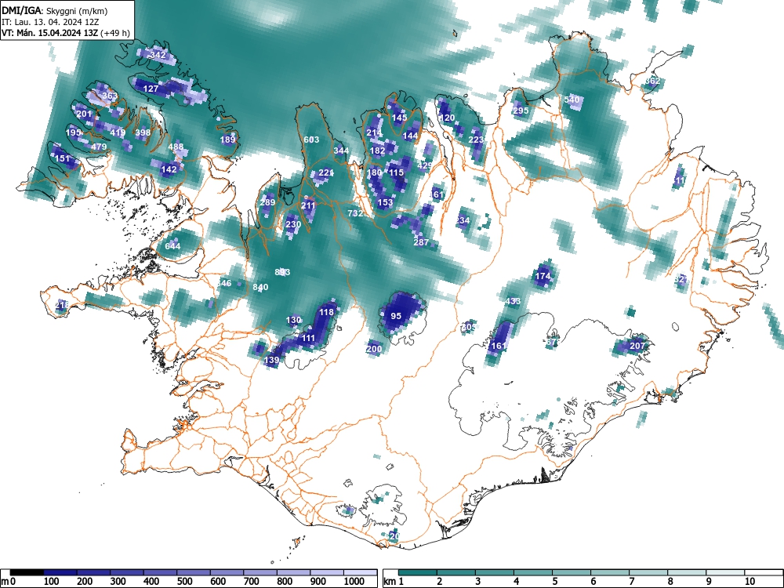Click visibility value 893 on the map
Screen dimensions: 784x588
pos(282,273)
